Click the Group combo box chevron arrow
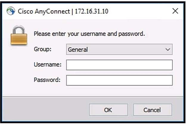Viewport: 186px width, 126px height. pyautogui.click(x=168, y=50)
